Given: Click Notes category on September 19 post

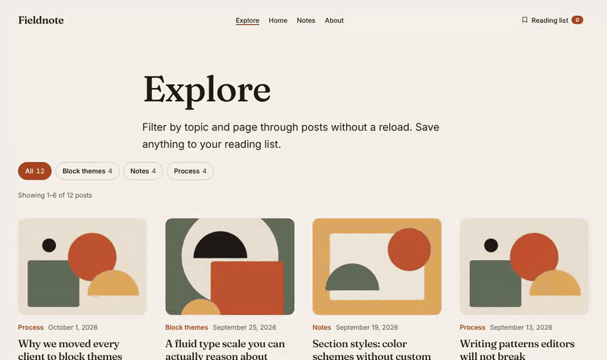Looking at the screenshot, I should coord(322,327).
